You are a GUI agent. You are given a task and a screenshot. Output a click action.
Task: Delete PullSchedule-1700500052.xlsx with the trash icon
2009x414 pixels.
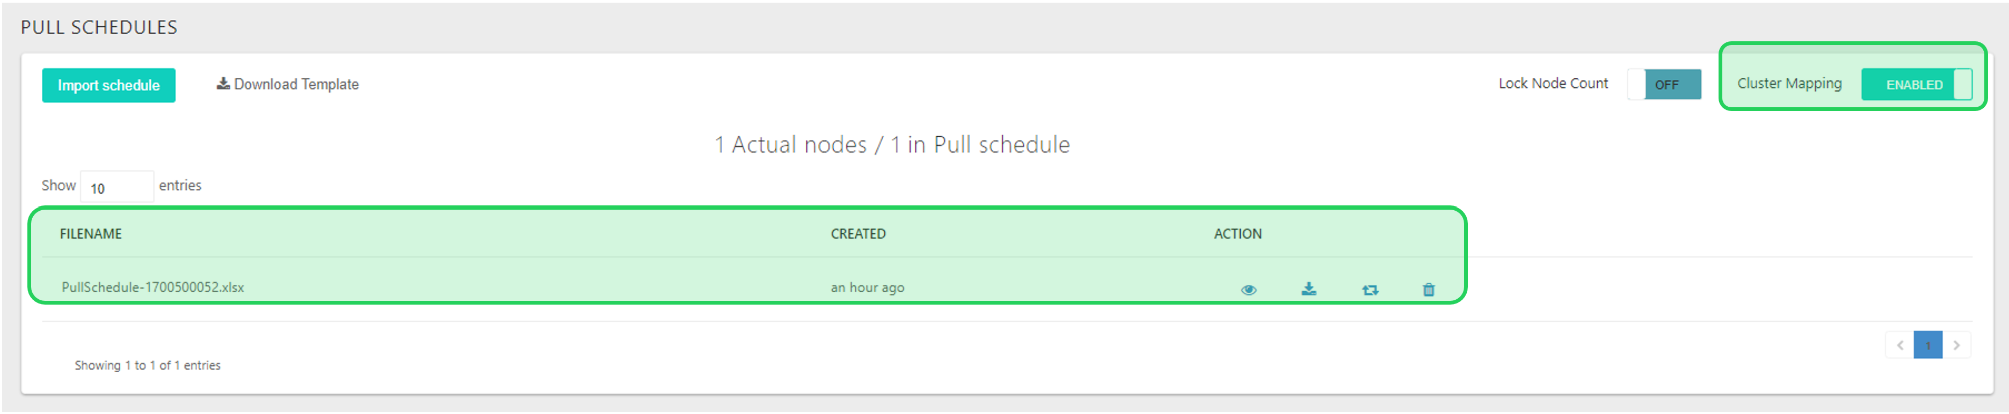1430,289
